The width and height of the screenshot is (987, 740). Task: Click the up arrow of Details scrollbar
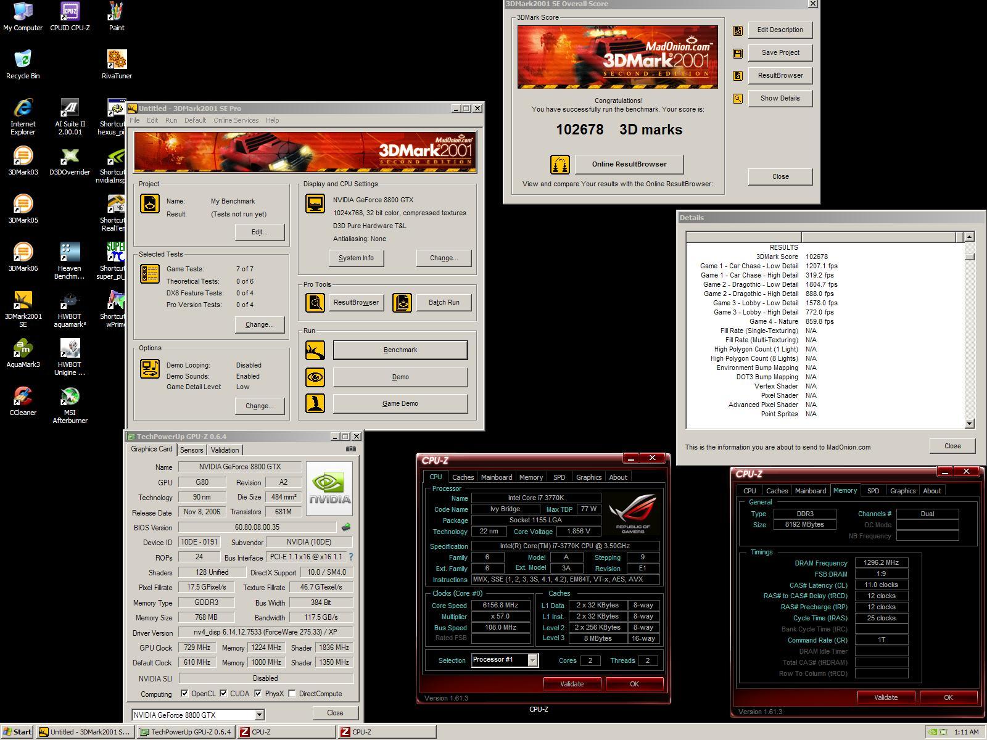pos(969,237)
